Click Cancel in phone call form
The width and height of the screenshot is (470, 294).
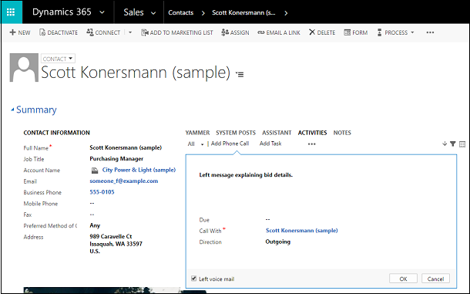click(435, 279)
